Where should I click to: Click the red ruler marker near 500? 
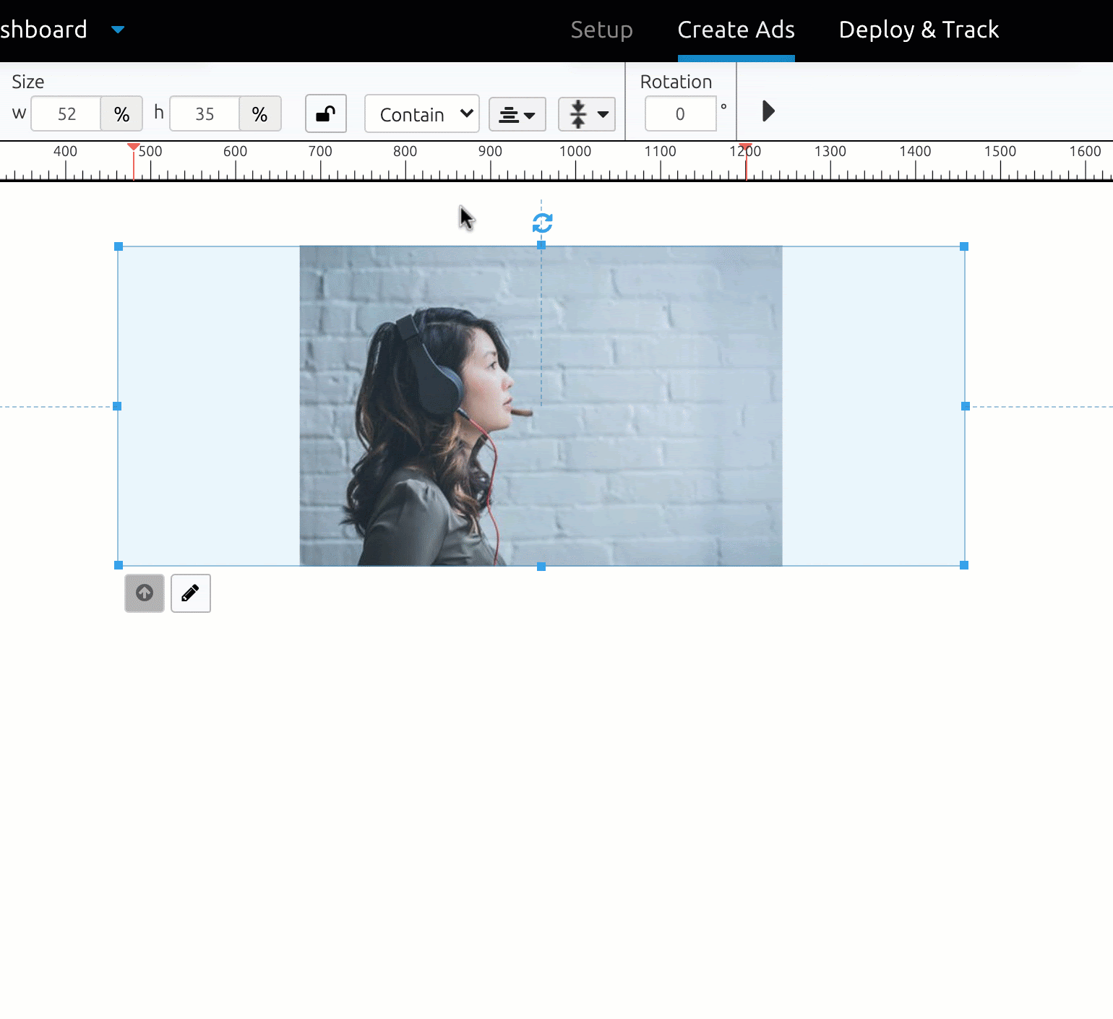[133, 147]
